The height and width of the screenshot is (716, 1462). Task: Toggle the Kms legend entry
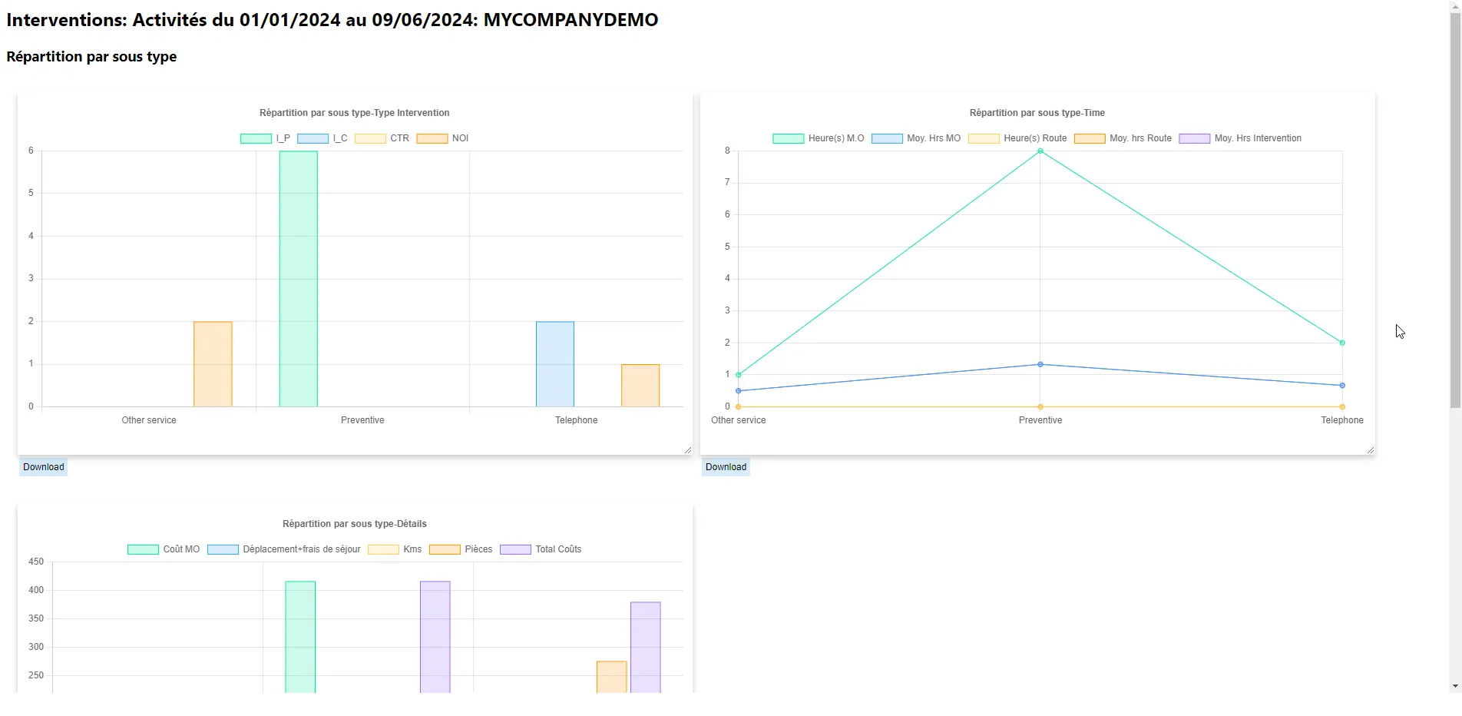pyautogui.click(x=395, y=549)
